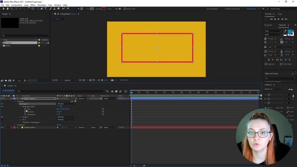The width and height of the screenshot is (297, 167).
Task: Jump to first frame in Preview
Action: click(x=271, y=19)
